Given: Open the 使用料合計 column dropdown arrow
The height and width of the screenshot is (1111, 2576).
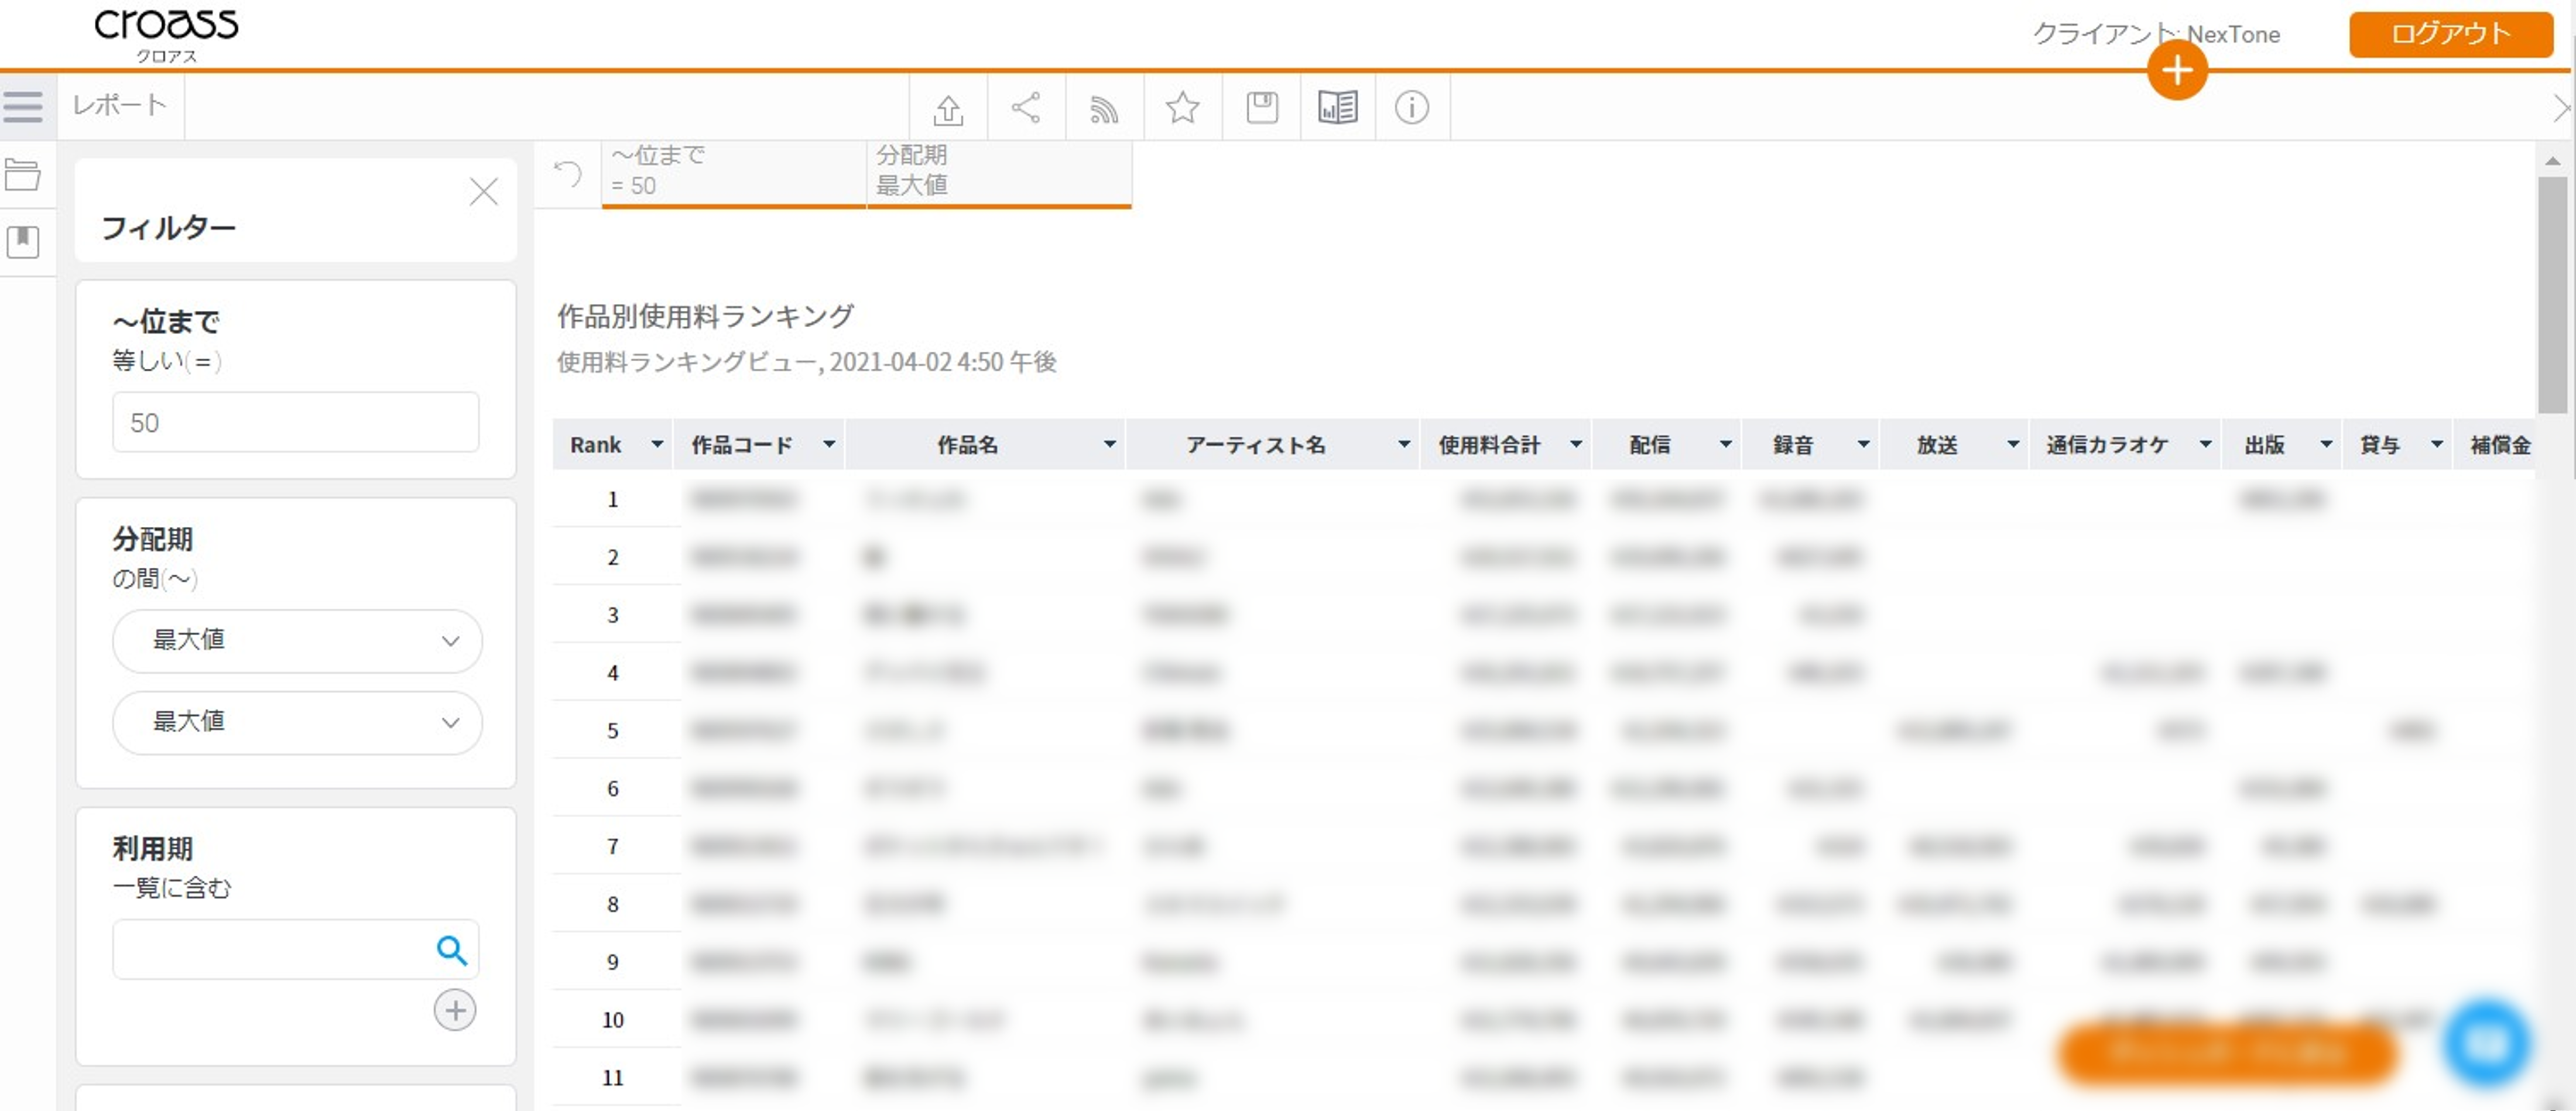Looking at the screenshot, I should point(1575,444).
